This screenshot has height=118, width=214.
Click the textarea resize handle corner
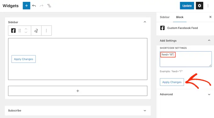point(210,66)
